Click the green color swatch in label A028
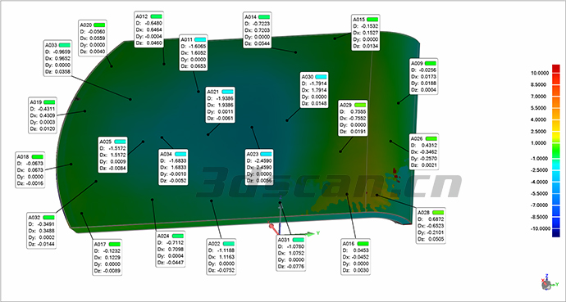566x302 pixels. 438,213
